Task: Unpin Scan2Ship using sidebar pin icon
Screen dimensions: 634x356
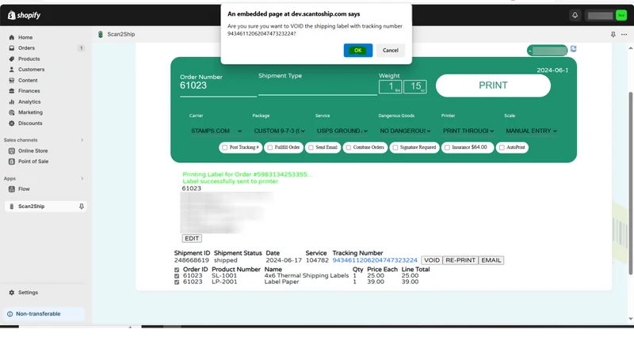Action: (82, 206)
